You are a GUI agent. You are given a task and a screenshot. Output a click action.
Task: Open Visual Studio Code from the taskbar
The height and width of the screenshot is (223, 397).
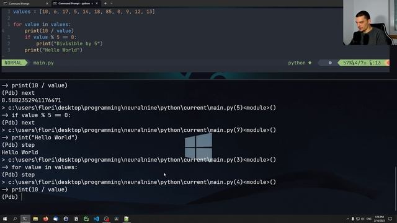97,219
